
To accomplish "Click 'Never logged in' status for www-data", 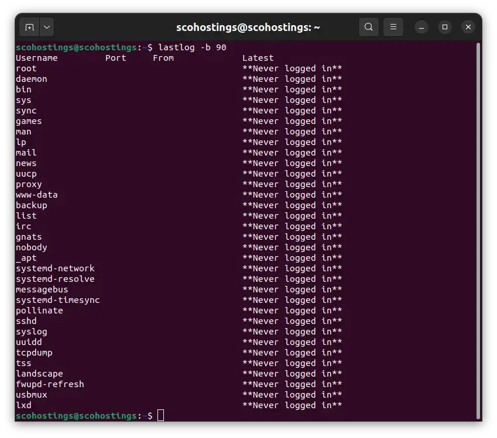I will click(292, 195).
